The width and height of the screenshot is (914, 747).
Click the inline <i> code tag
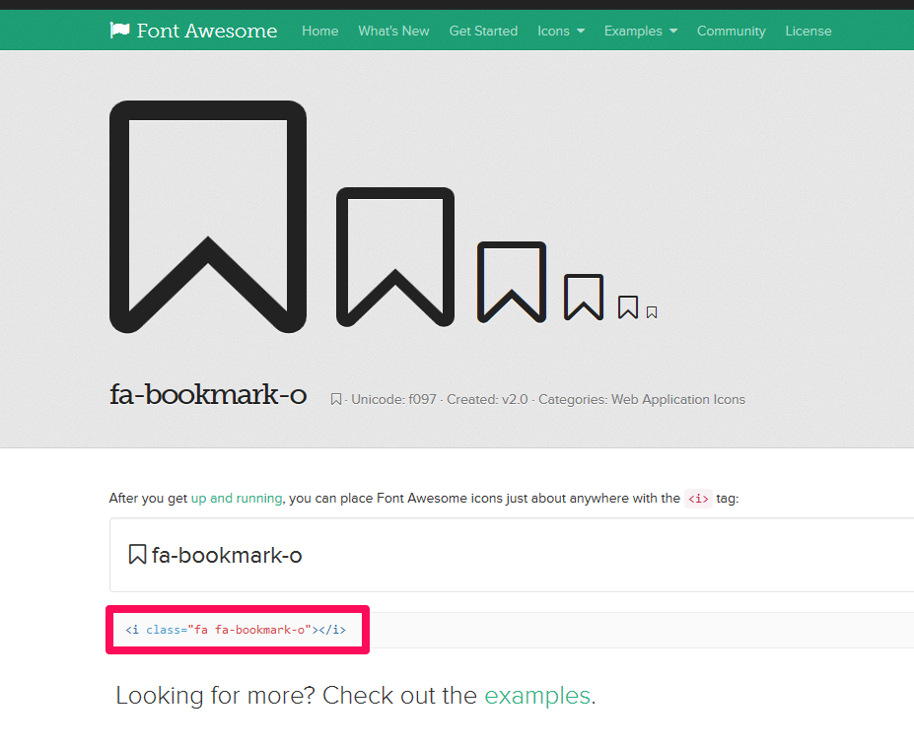[x=698, y=499]
